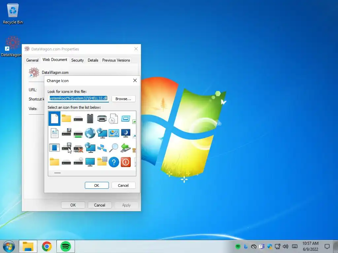Open the Start menu orb
This screenshot has height=253, width=338.
click(x=9, y=246)
